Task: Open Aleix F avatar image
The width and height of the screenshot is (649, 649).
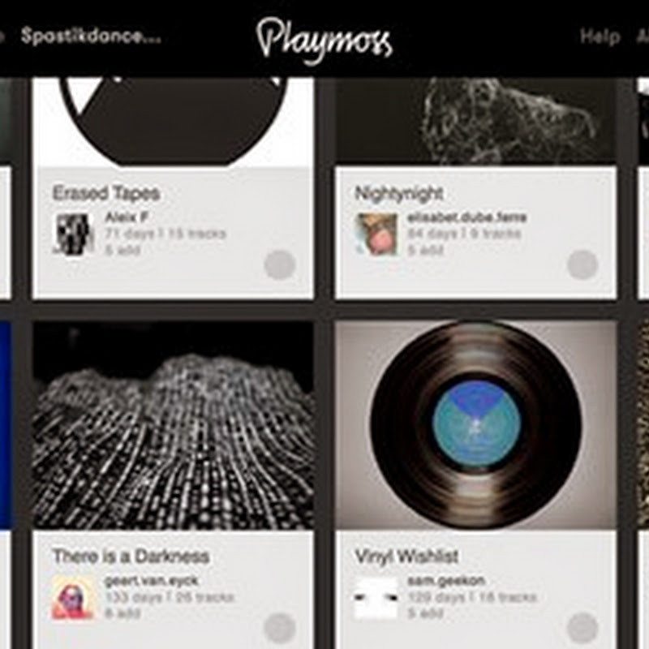Action: (74, 234)
